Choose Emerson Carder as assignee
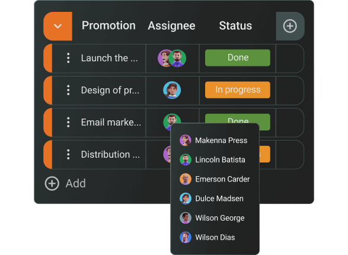 [x=215, y=179]
